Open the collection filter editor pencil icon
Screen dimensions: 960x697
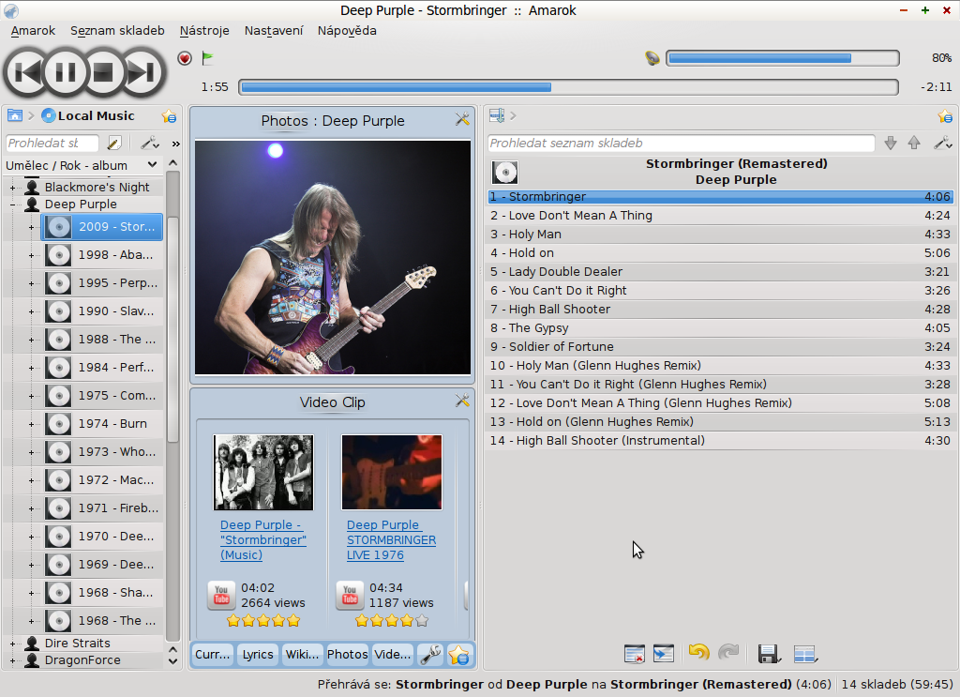[x=113, y=144]
